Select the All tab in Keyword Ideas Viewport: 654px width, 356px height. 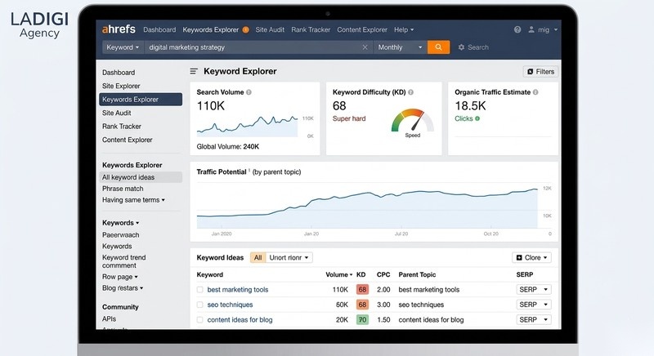point(258,258)
